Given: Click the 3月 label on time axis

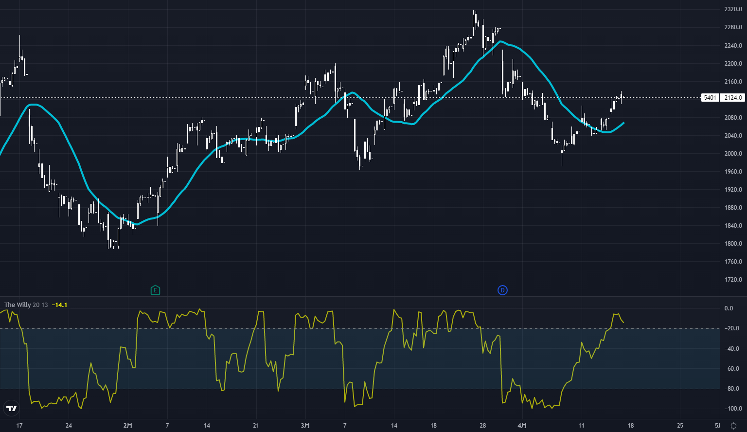Looking at the screenshot, I should [x=305, y=426].
